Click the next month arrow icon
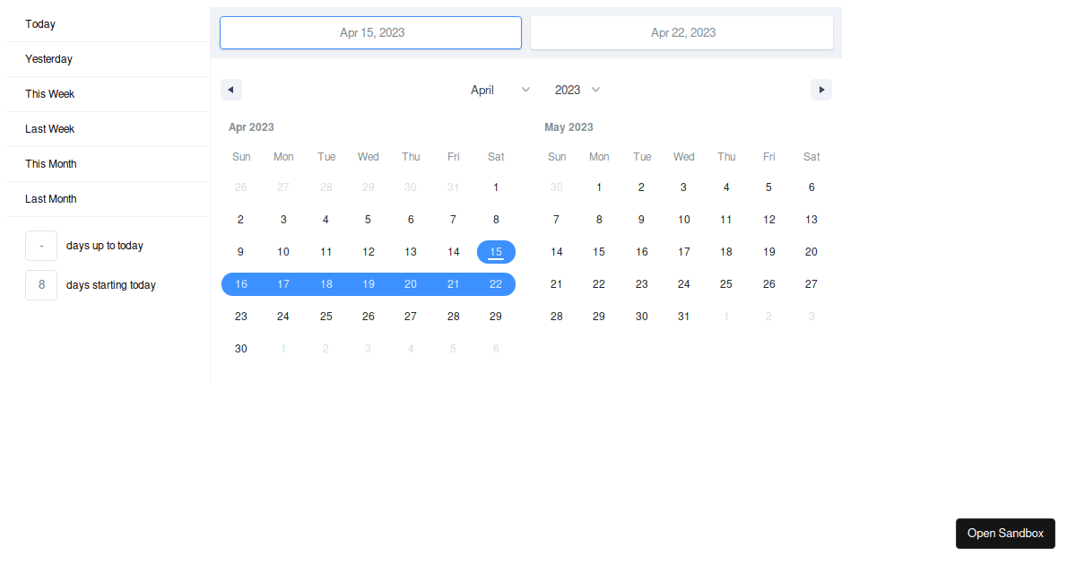This screenshot has width=1076, height=565. click(x=820, y=90)
